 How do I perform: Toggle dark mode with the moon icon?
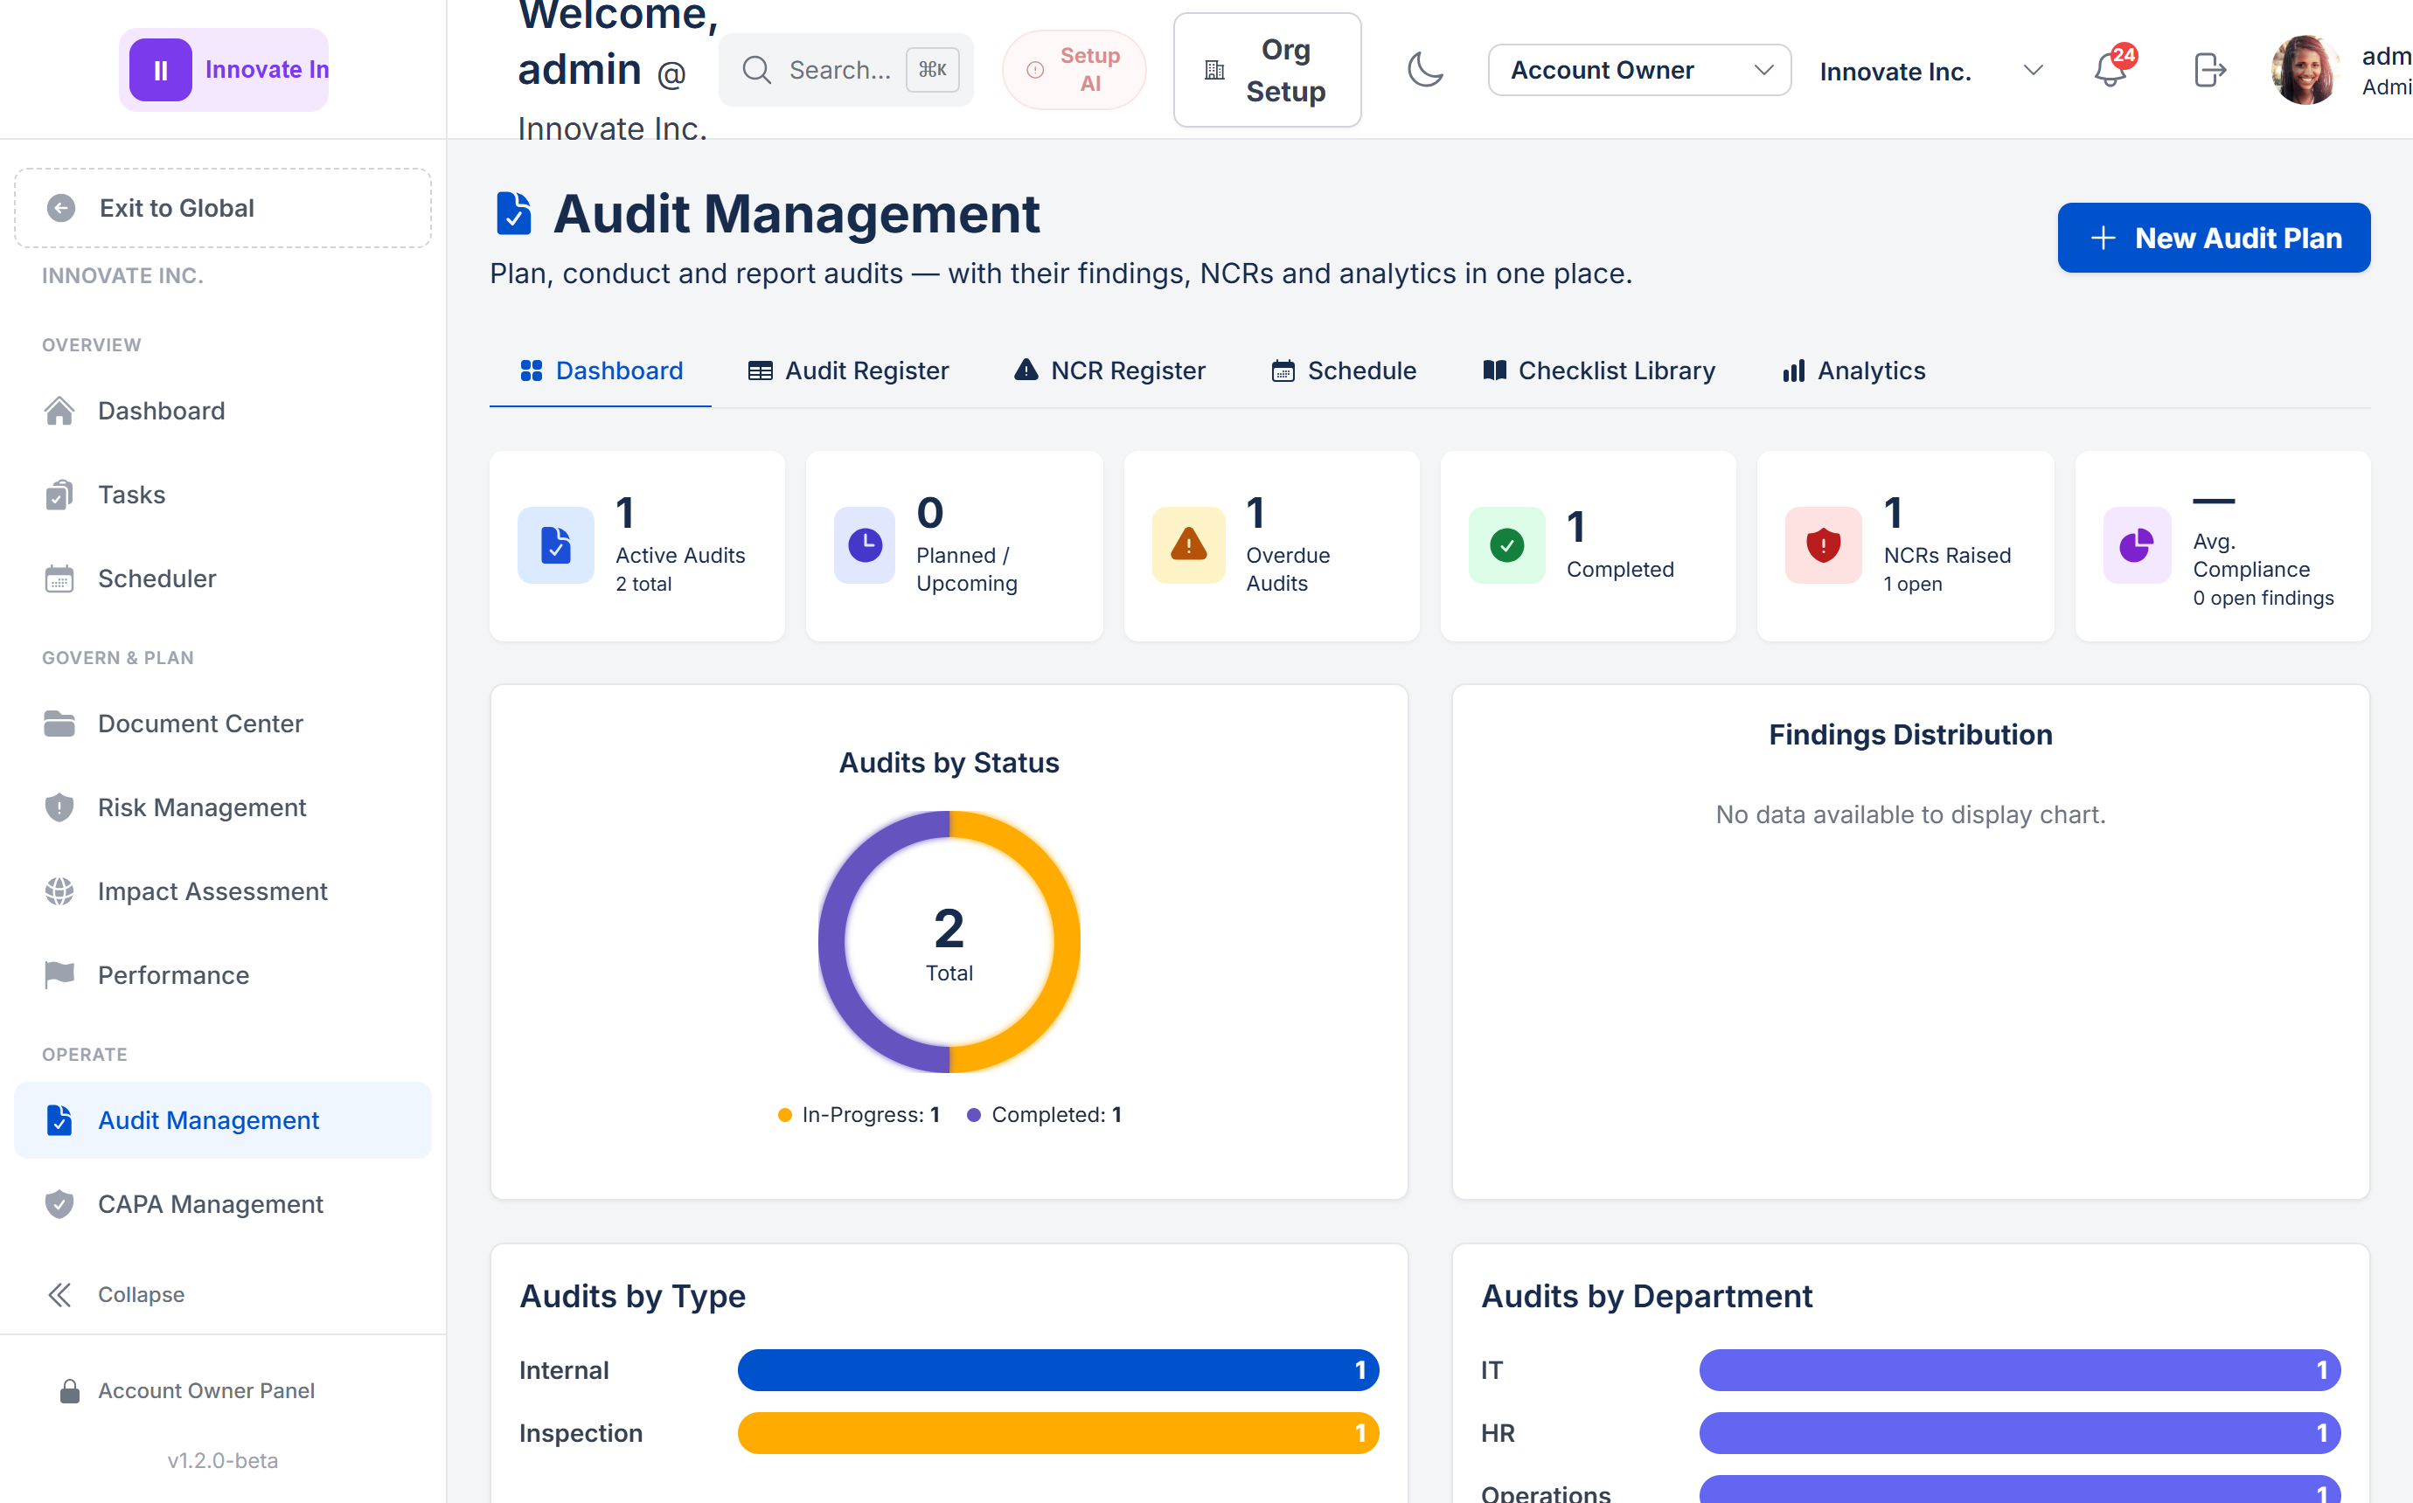tap(1426, 70)
